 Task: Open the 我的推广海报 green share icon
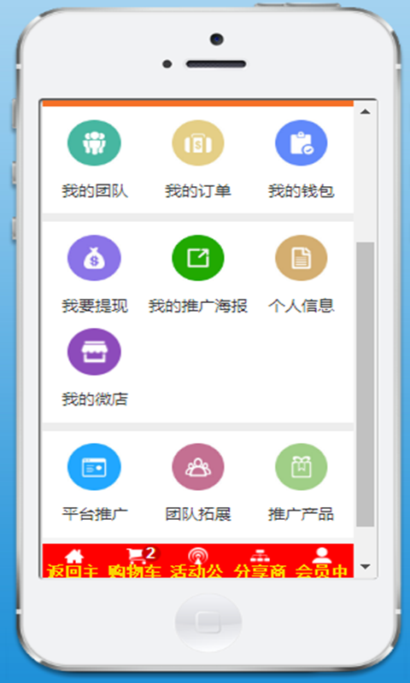coord(198,258)
